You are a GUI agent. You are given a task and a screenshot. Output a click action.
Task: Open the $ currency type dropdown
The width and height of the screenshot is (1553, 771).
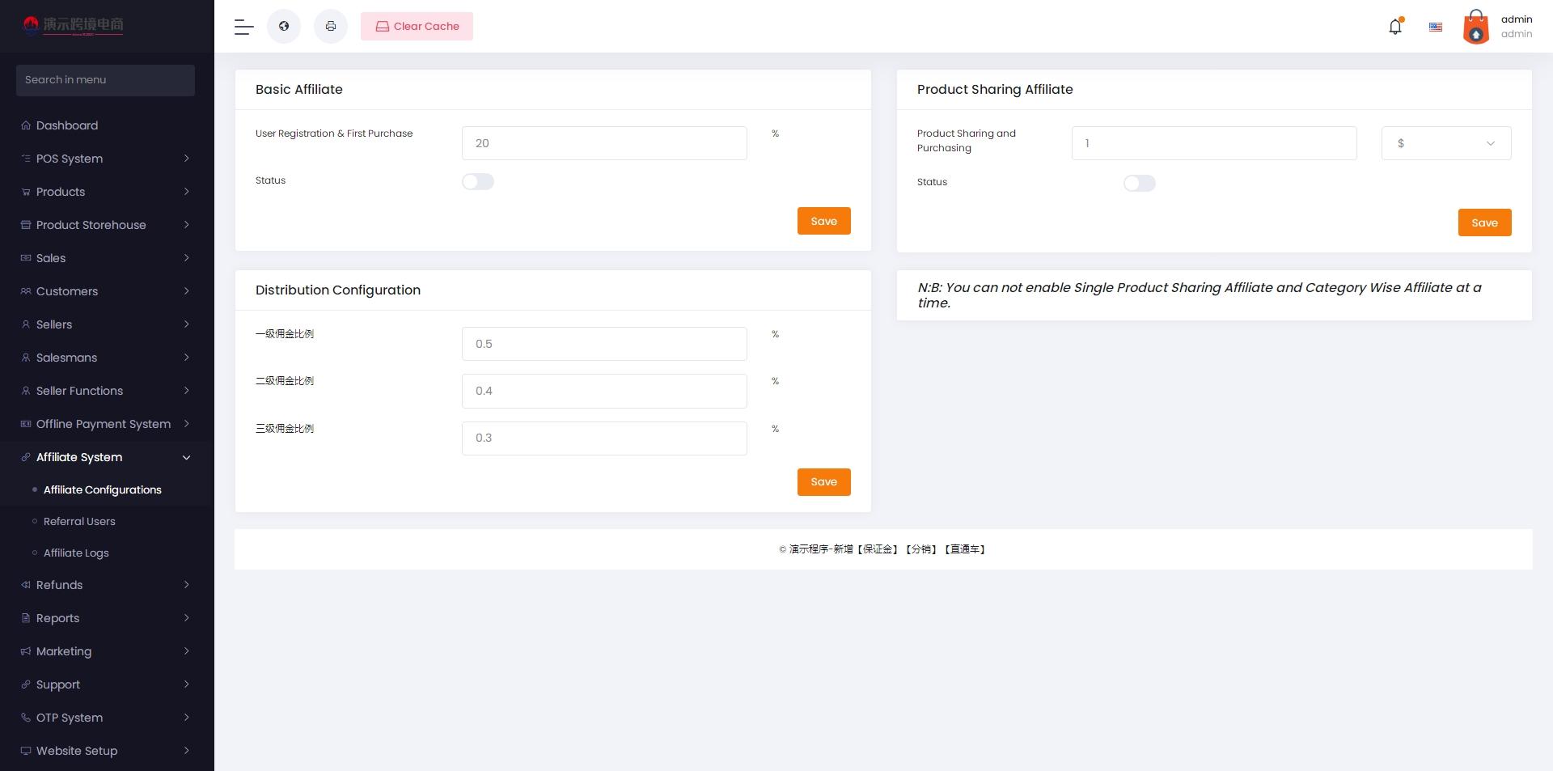pyautogui.click(x=1446, y=143)
